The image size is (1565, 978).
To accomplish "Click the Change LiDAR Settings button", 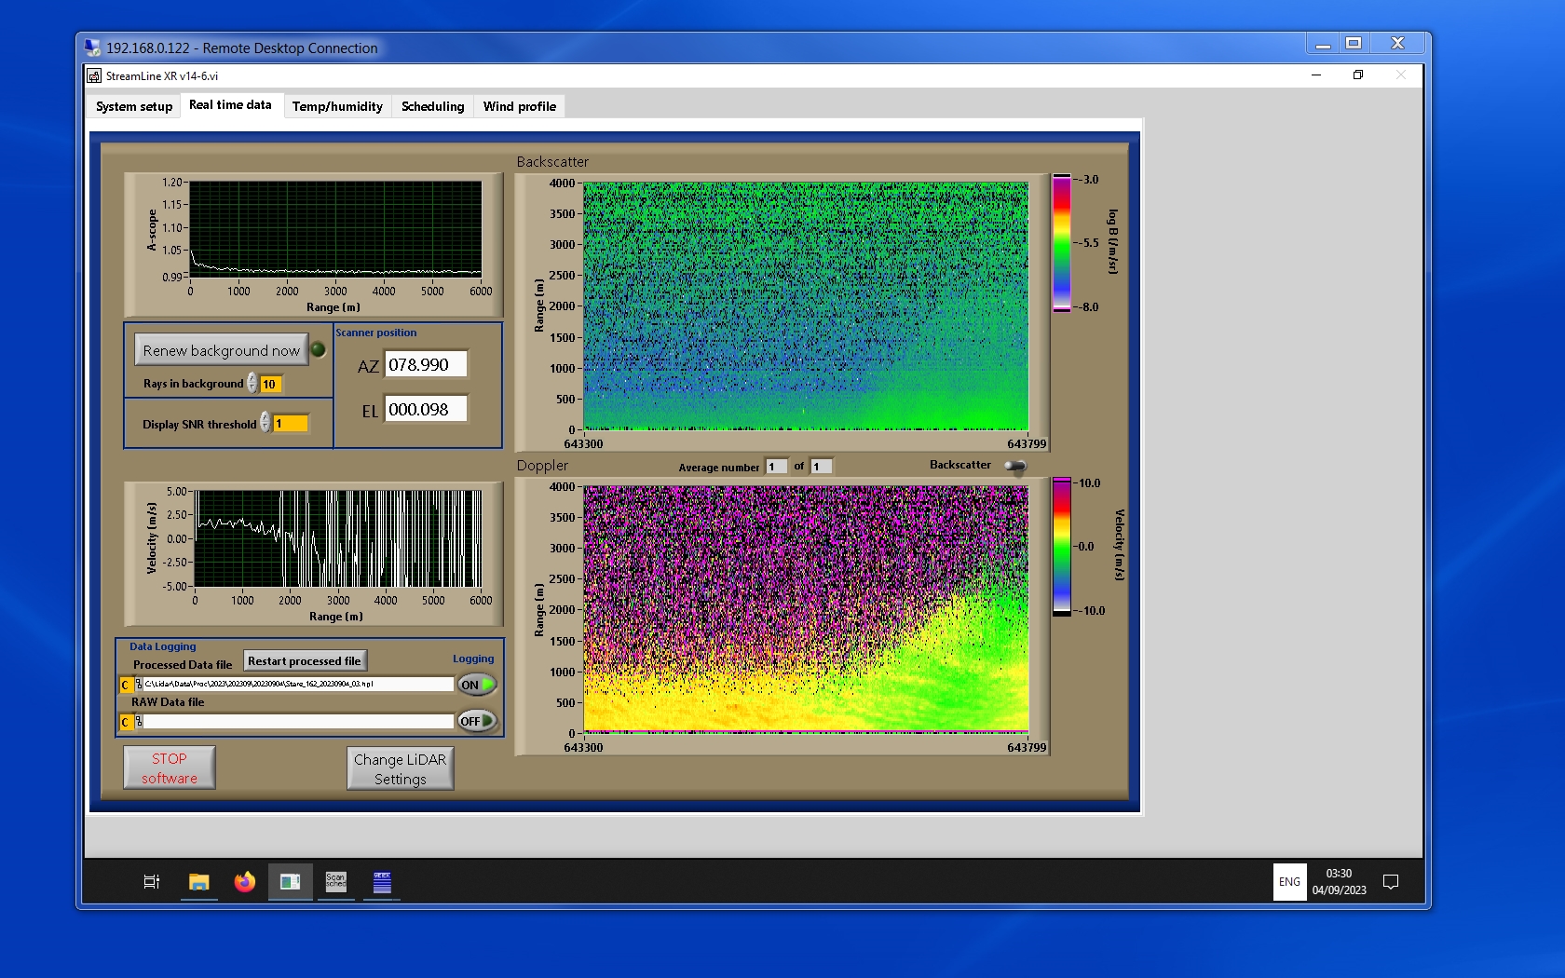I will click(400, 769).
